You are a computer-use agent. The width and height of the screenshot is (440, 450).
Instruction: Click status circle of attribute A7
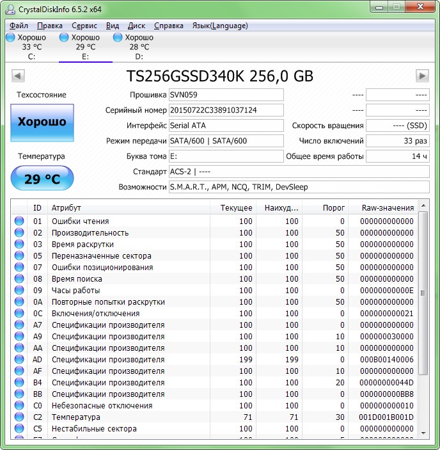pos(19,325)
